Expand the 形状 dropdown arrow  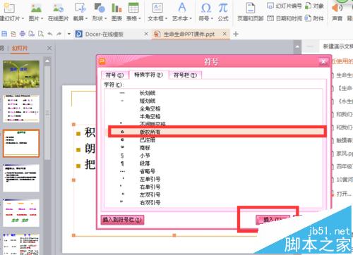[x=105, y=18]
